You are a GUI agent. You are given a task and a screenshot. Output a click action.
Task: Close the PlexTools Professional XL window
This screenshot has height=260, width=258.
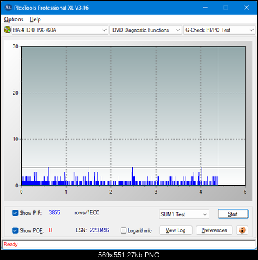tap(246, 8)
